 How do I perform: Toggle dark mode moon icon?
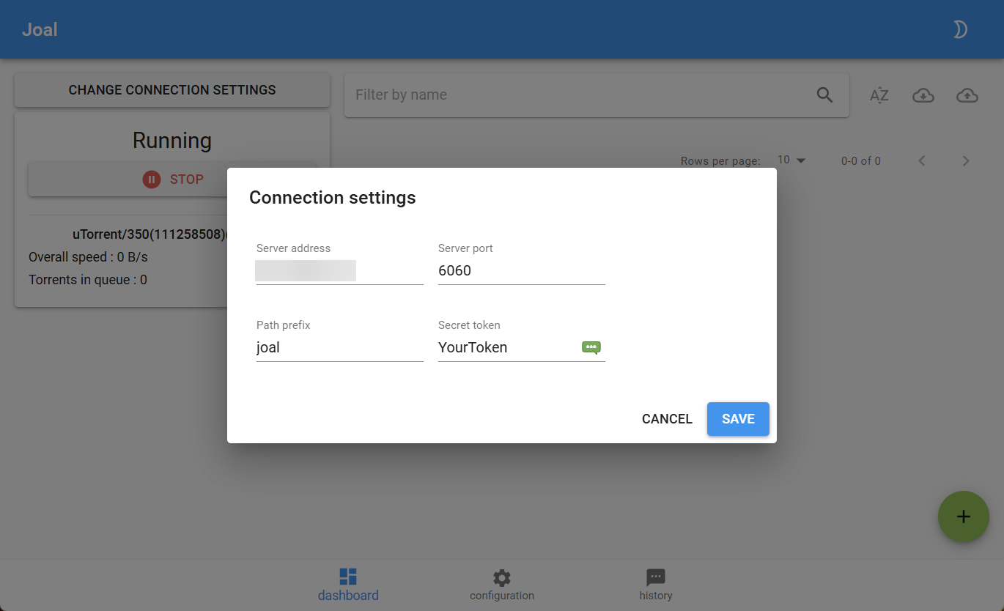960,29
